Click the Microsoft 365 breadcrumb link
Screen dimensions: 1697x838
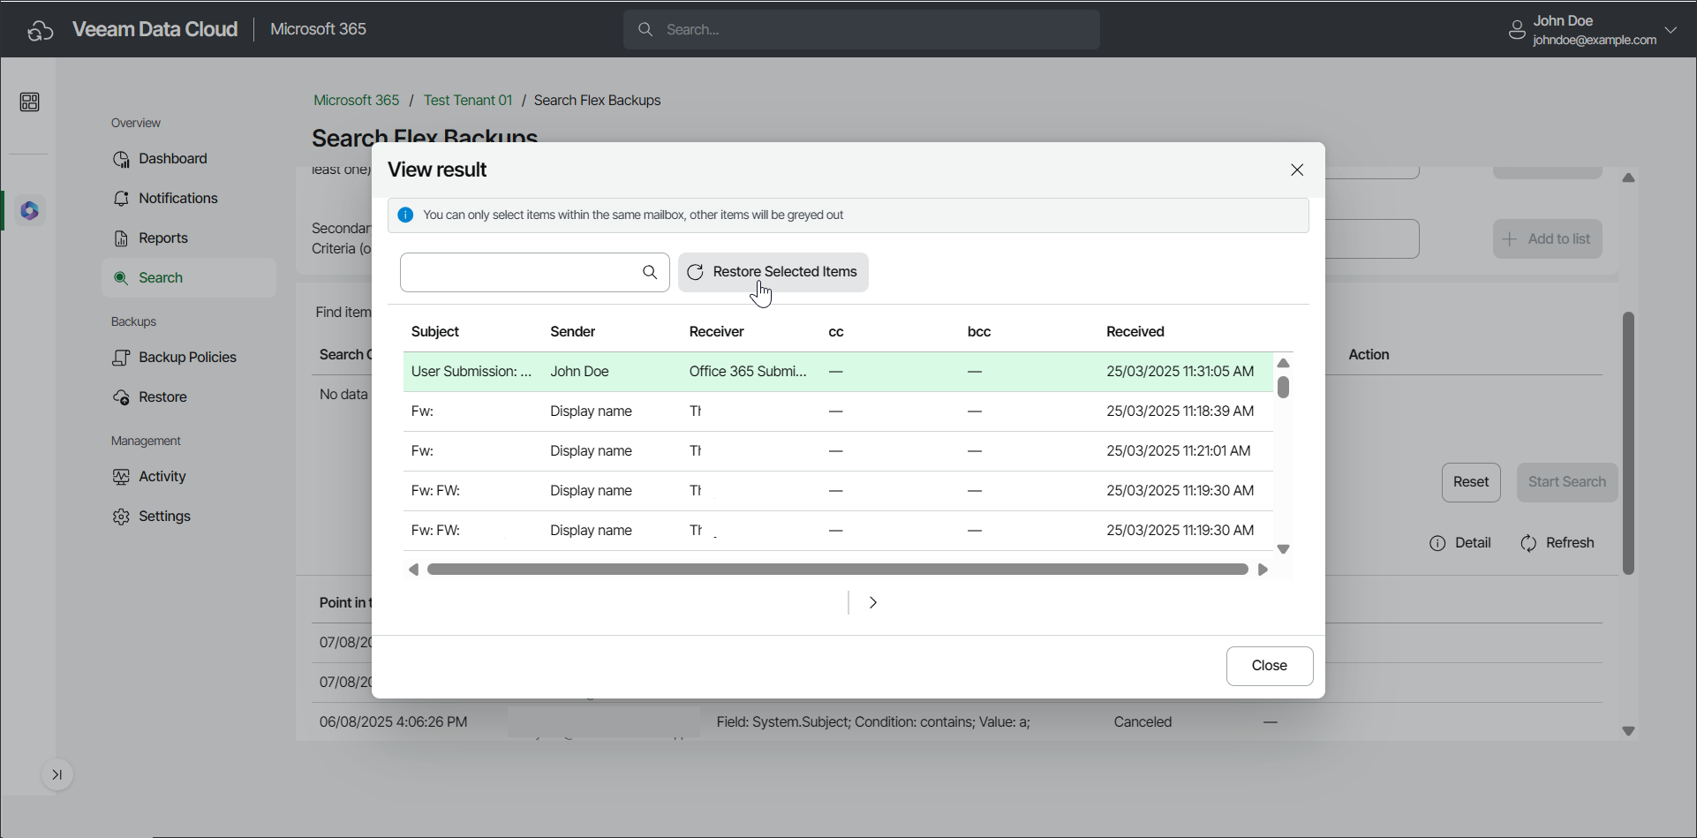pos(357,101)
